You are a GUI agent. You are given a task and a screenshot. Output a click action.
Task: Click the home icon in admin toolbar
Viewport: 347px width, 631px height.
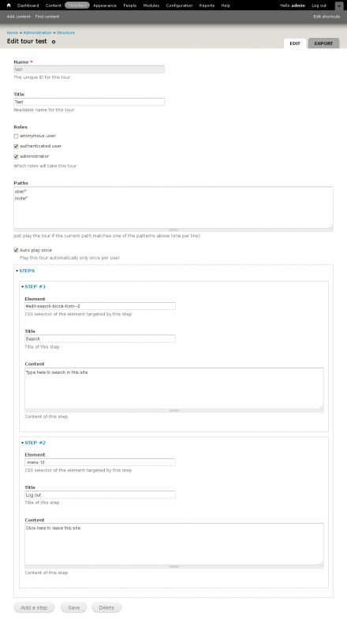point(9,6)
